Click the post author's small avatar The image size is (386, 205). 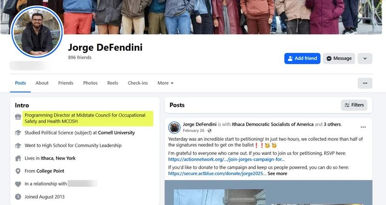pyautogui.click(x=174, y=127)
